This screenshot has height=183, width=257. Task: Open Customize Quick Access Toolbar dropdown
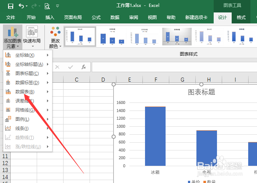(58, 6)
